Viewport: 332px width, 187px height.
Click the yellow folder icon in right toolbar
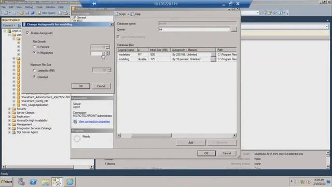(270, 13)
